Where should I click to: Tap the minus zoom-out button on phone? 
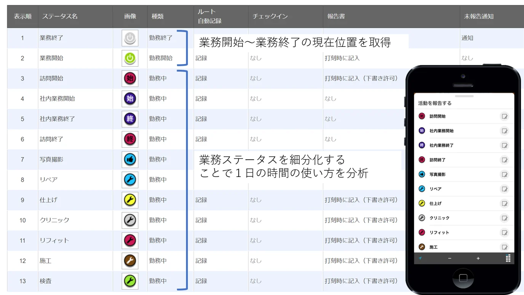450,258
